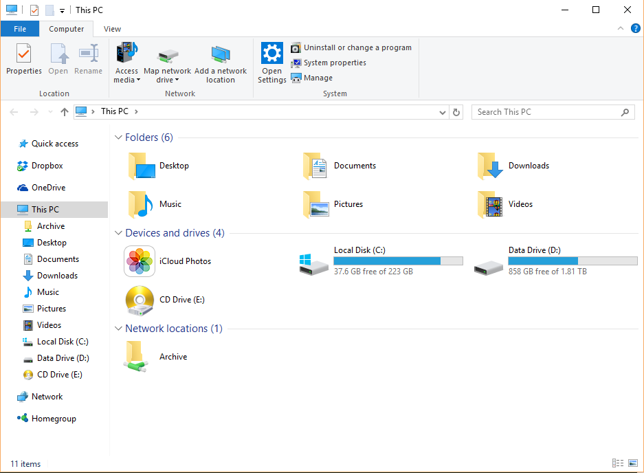
Task: Open the Properties ribbon button
Action: click(x=24, y=60)
